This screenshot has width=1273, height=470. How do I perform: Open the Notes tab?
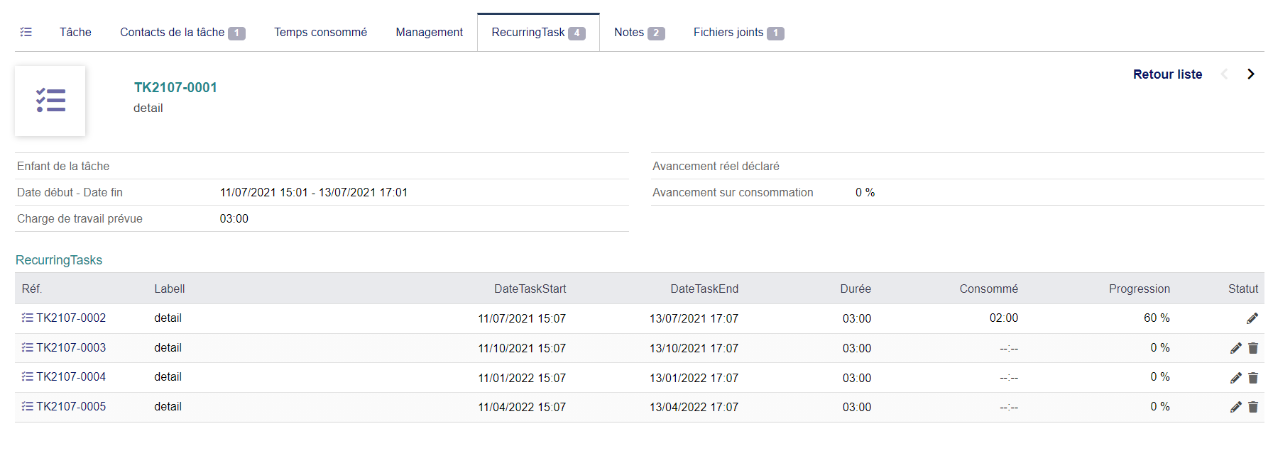pos(629,32)
